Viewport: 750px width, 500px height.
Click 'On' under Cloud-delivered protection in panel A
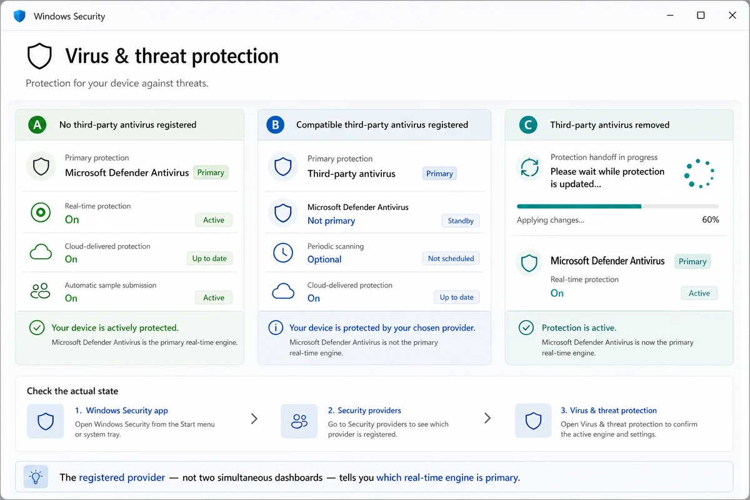(71, 259)
